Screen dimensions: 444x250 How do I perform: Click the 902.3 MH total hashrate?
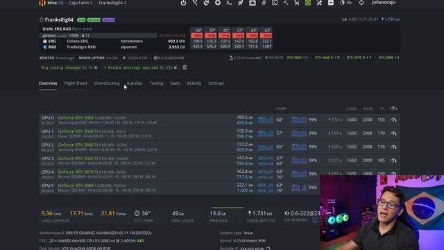click(x=177, y=41)
